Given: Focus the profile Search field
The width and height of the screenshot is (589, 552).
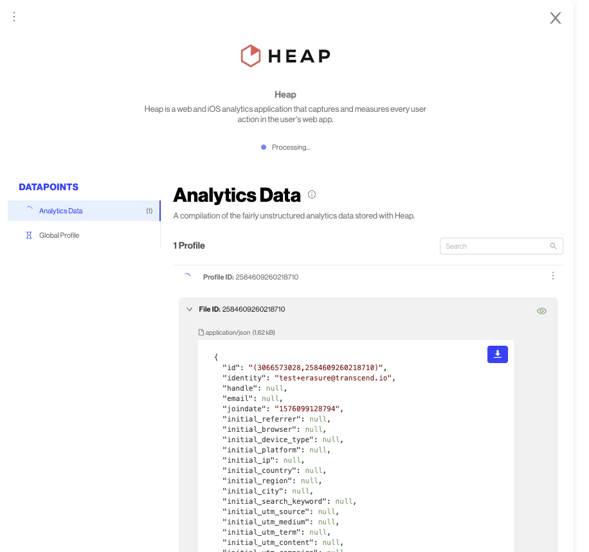Looking at the screenshot, I should (x=494, y=246).
